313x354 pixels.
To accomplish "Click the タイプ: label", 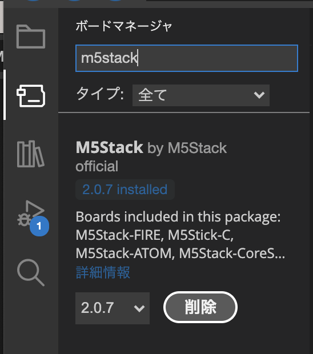I will 100,94.
